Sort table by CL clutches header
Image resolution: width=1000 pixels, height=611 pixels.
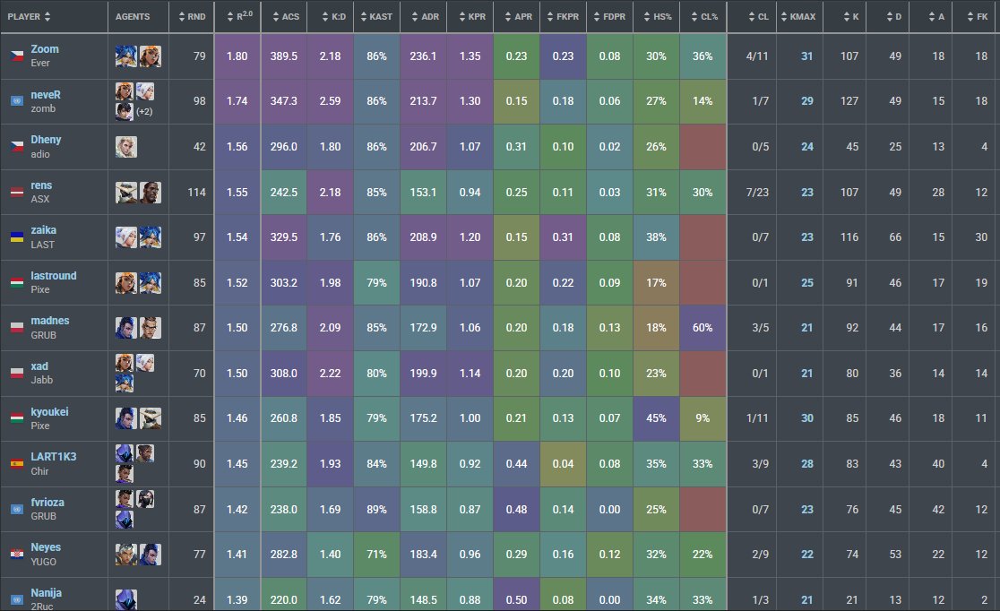point(758,17)
